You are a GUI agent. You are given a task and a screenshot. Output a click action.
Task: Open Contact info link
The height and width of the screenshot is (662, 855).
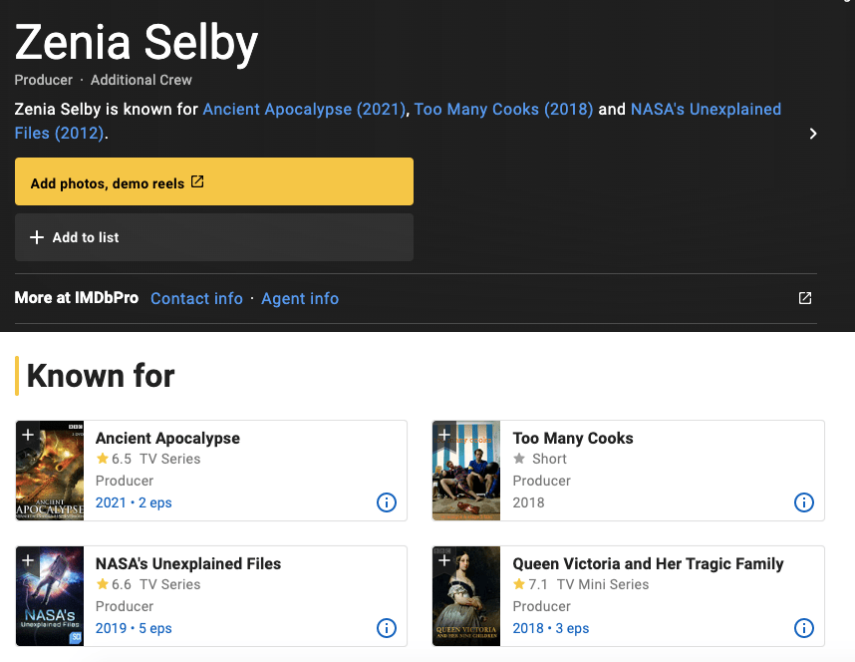tap(196, 298)
